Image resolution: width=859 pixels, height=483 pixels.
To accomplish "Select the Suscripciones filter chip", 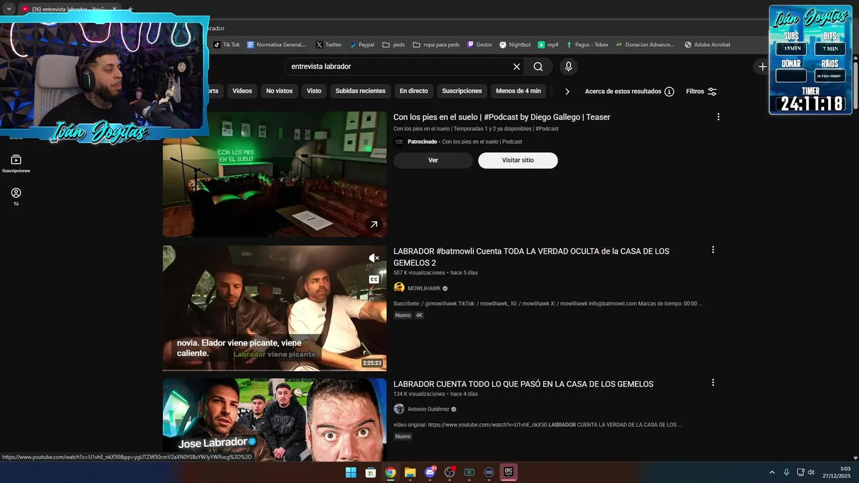I will coord(462,91).
